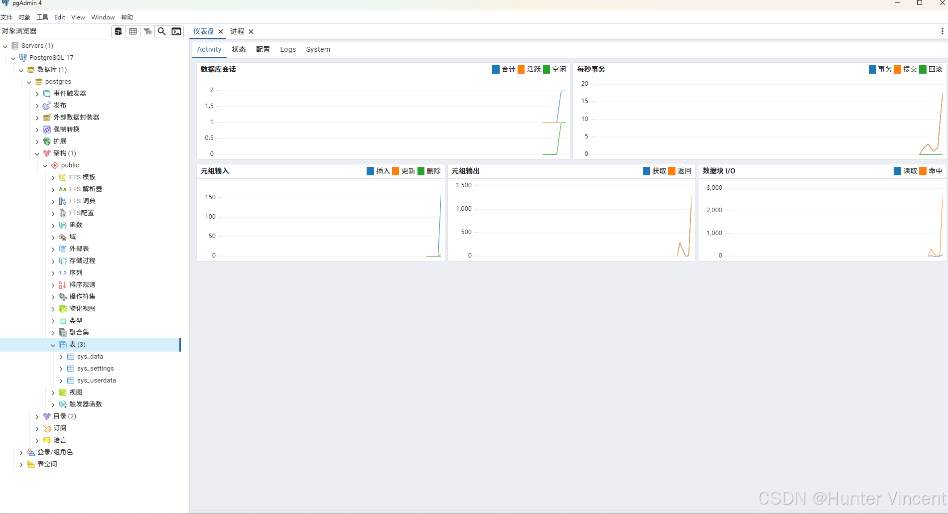Toggle the 提交 series in 每秒事务 legend
The width and height of the screenshot is (948, 514).
[x=906, y=69]
